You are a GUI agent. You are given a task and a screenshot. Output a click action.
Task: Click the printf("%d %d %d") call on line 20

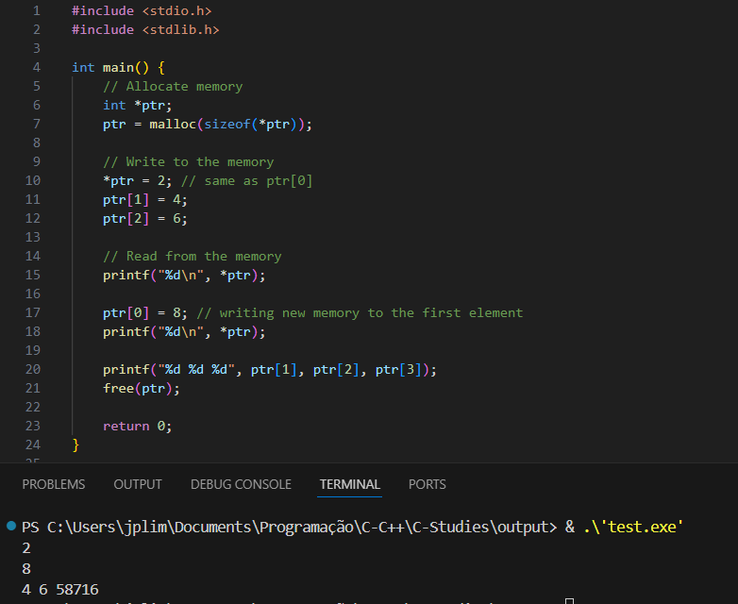(x=270, y=369)
